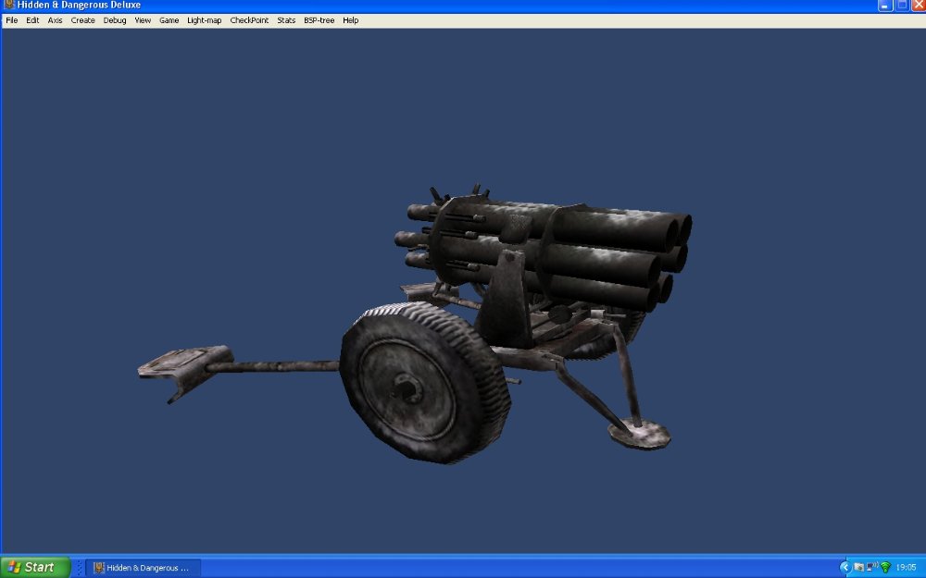Open the BSP-tree menu

[x=319, y=20]
